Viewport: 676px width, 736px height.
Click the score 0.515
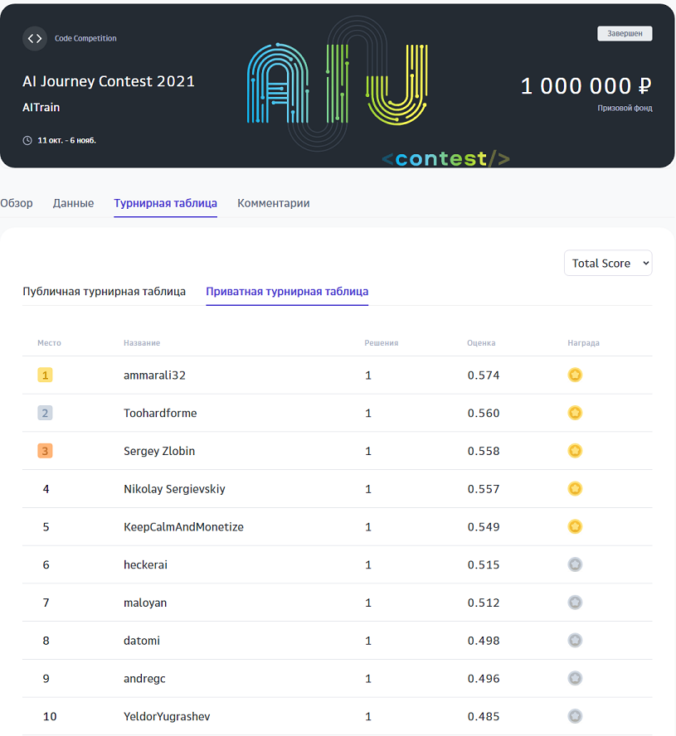pyautogui.click(x=484, y=564)
